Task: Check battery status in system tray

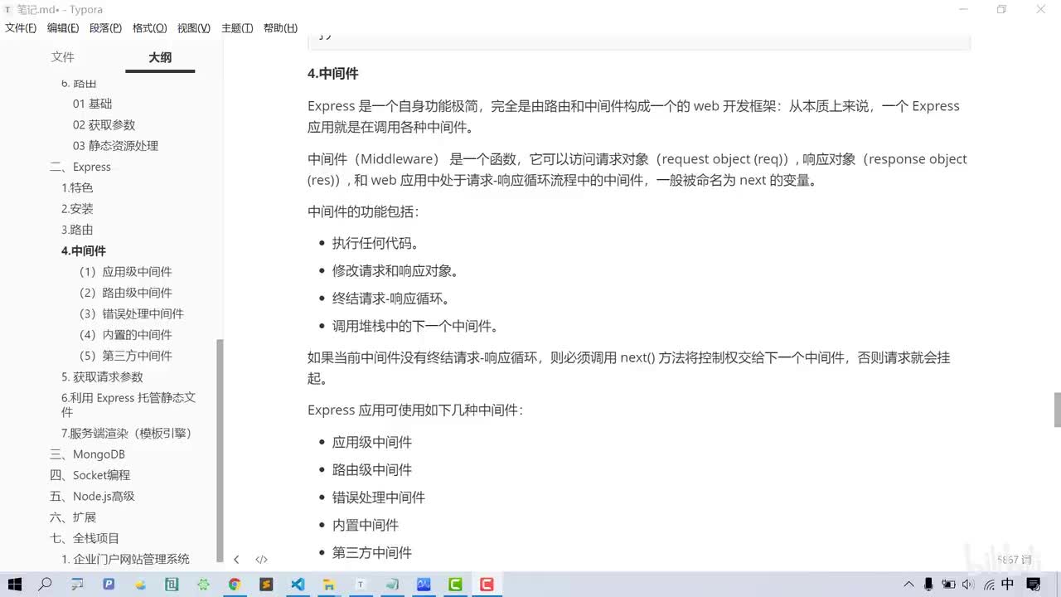Action: click(x=949, y=585)
